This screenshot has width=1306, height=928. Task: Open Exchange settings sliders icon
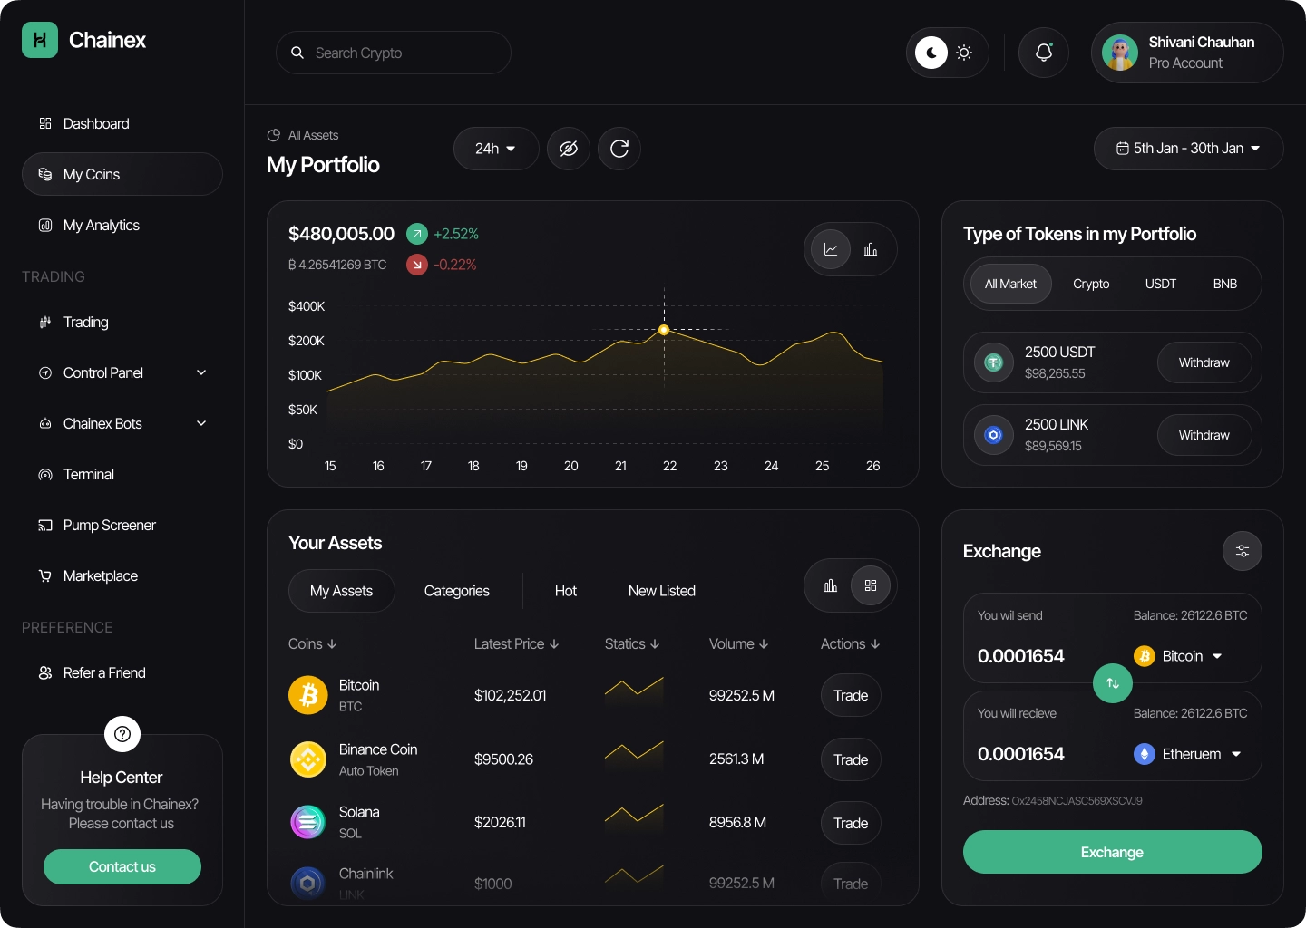tap(1243, 551)
